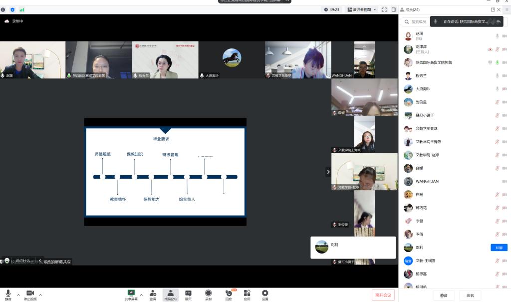Select member 文教-王瑞雪 in list
Image resolution: width=511 pixels, height=302 pixels.
[455, 261]
